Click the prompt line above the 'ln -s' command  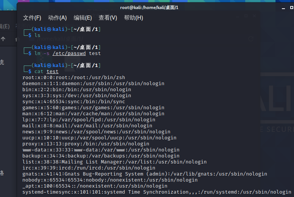[x=62, y=47]
